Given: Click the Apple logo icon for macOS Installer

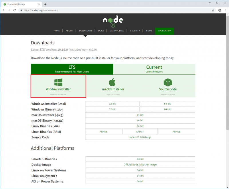Looking at the screenshot, I should (x=112, y=82).
